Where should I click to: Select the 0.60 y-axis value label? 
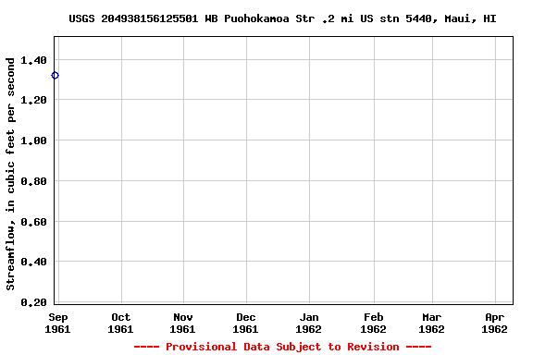[x=33, y=222]
